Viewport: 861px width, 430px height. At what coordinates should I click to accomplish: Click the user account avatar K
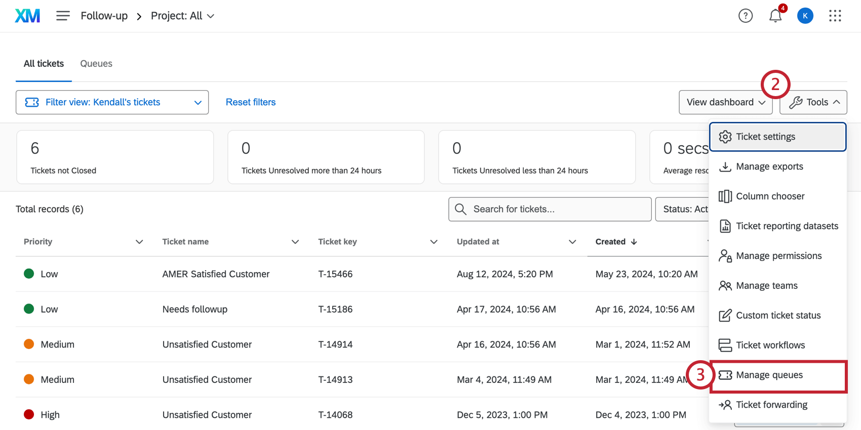(x=805, y=16)
